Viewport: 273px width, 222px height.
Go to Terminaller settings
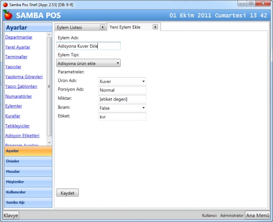pos(16,57)
